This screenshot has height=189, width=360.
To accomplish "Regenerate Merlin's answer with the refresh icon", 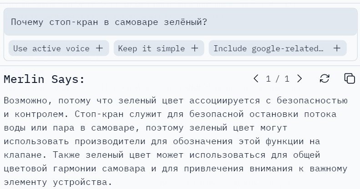I will [325, 79].
